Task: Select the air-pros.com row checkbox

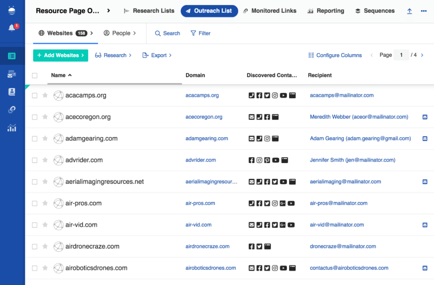Action: tap(35, 203)
